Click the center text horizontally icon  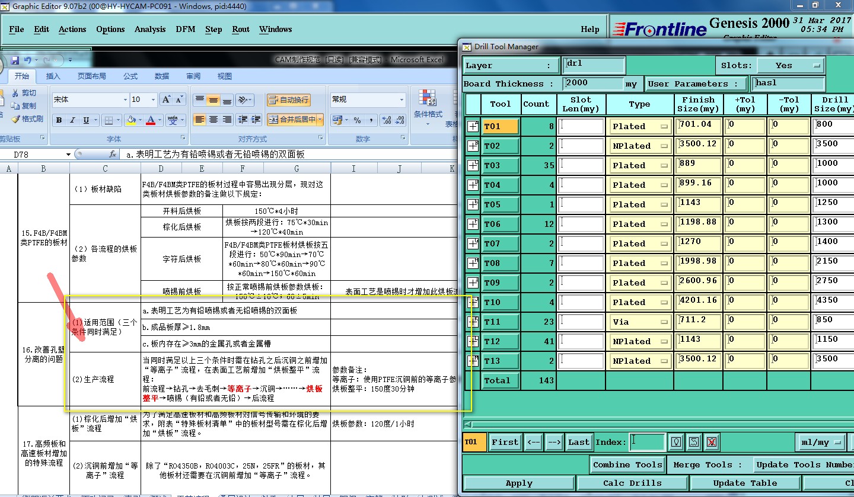coord(213,120)
